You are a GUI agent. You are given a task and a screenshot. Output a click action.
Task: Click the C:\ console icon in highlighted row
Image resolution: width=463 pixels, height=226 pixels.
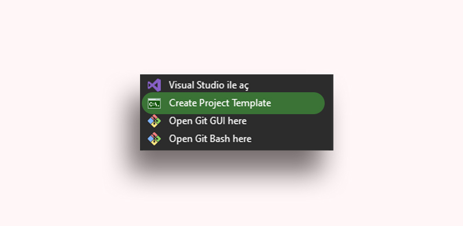coord(154,103)
